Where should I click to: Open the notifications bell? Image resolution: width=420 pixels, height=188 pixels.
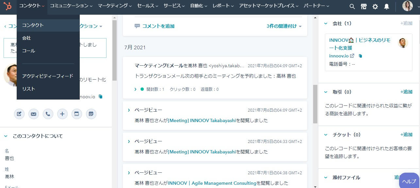(387, 7)
